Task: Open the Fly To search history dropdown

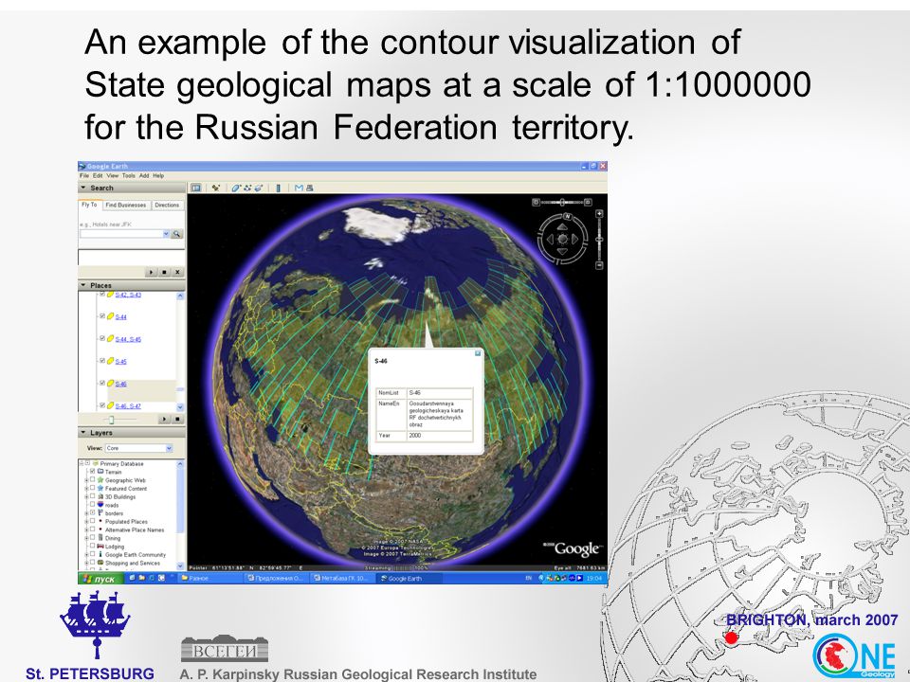Action: pyautogui.click(x=166, y=234)
